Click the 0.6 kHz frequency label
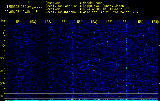The height and width of the screenshot is (101, 160). (x=2, y=96)
